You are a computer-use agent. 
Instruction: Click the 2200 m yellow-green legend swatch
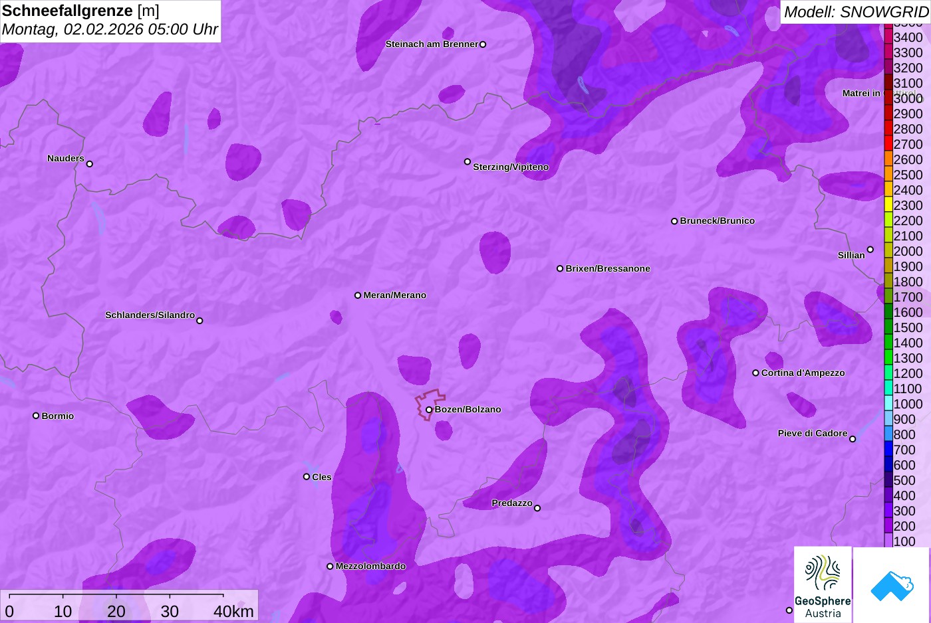click(888, 220)
